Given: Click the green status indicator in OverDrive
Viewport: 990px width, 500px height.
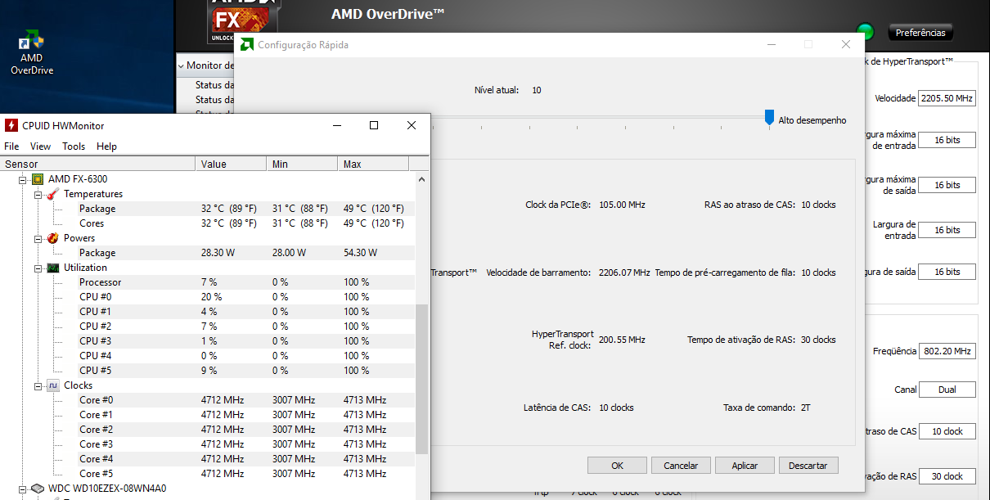Looking at the screenshot, I should point(865,33).
